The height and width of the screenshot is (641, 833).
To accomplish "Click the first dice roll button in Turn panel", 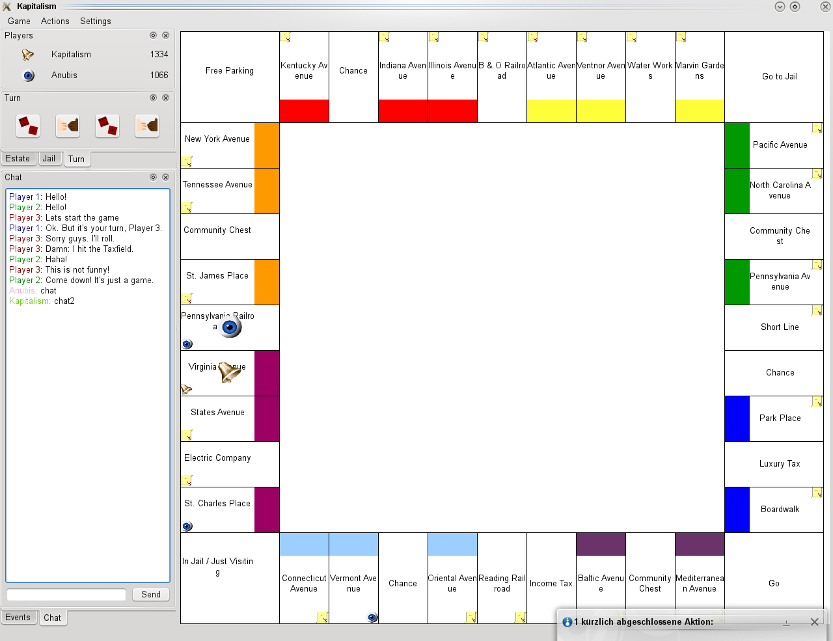I will [x=28, y=126].
